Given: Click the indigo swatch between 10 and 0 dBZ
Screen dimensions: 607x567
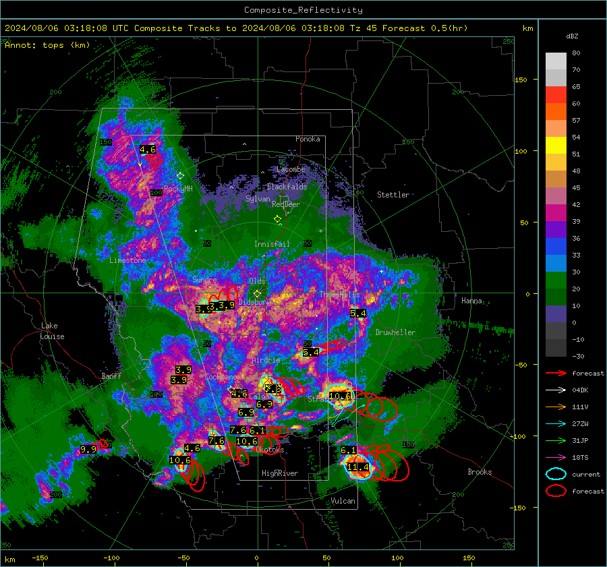Looking at the screenshot, I should coord(556,314).
